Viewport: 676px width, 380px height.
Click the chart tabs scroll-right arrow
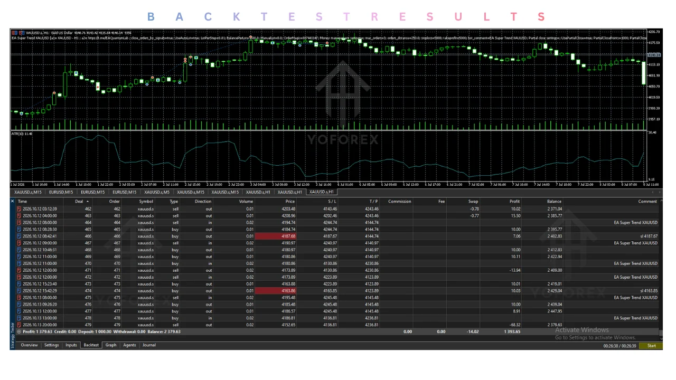(x=659, y=192)
